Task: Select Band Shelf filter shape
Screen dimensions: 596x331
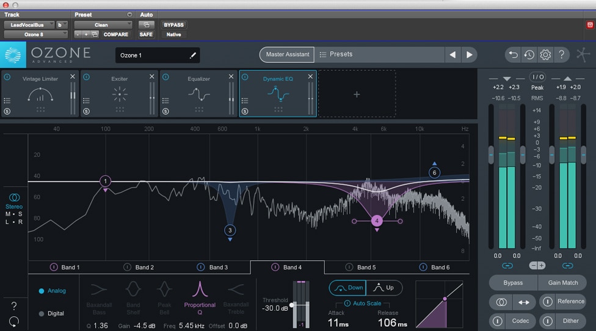Action: pyautogui.click(x=133, y=298)
